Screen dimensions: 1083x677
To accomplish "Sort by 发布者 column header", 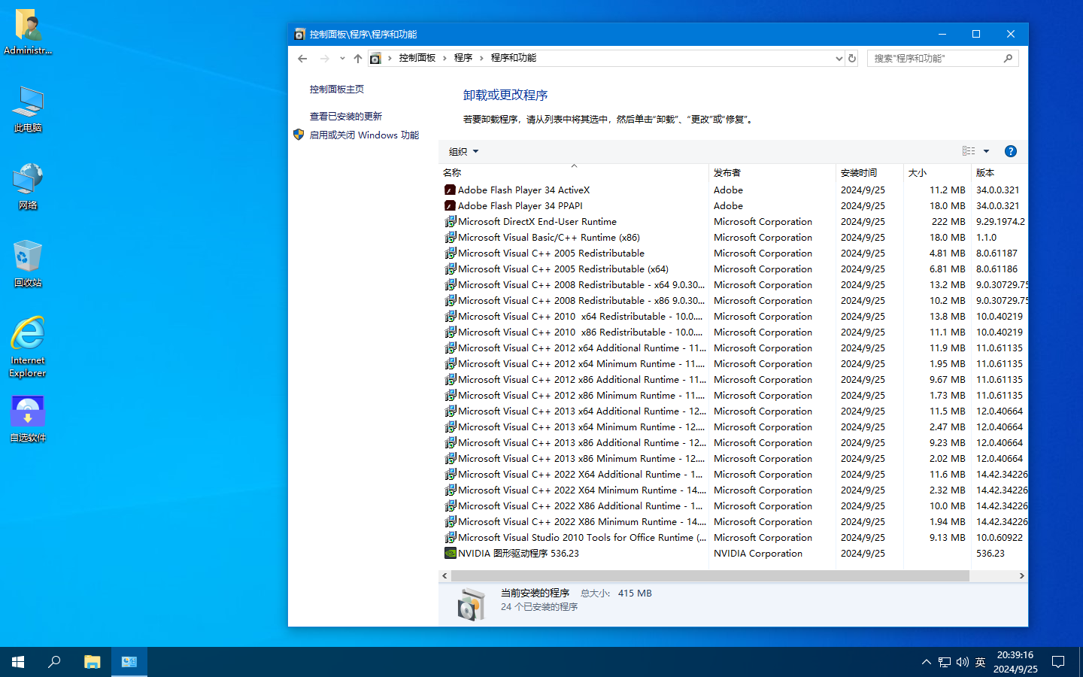I will point(772,173).
